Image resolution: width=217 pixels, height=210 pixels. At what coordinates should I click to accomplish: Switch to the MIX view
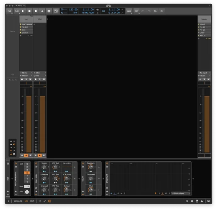point(26,201)
